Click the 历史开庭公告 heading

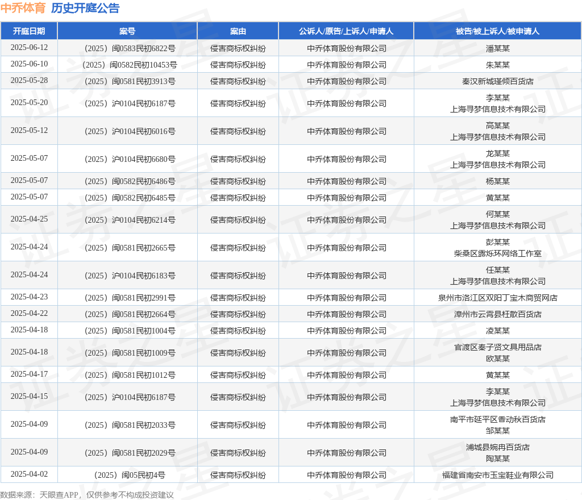[85, 8]
